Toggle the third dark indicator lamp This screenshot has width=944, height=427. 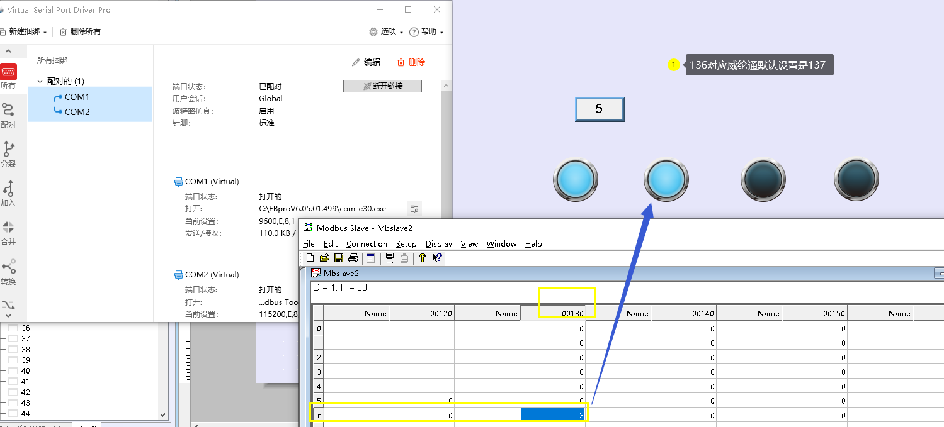tap(762, 180)
